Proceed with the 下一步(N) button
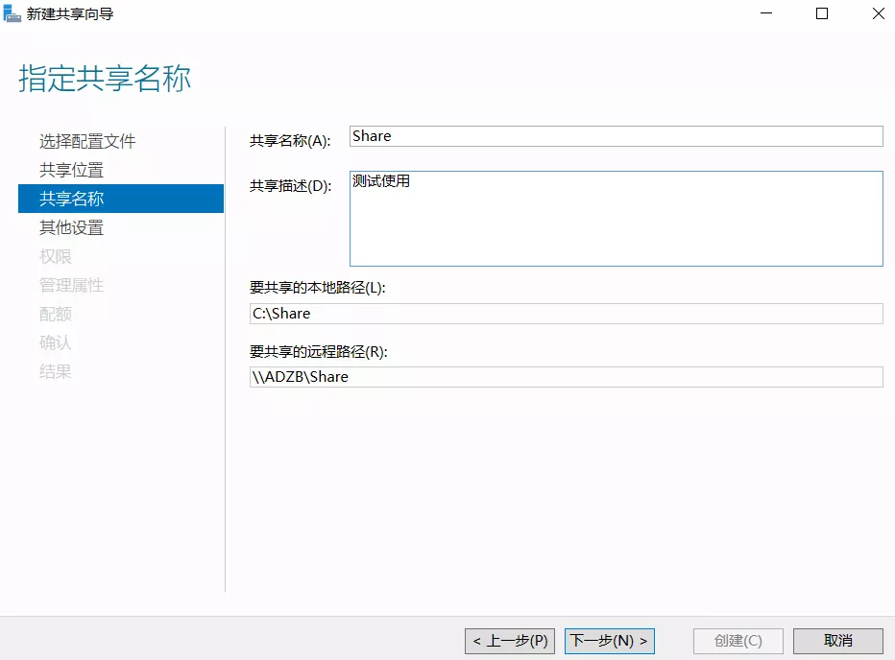The height and width of the screenshot is (660, 895). pos(609,641)
